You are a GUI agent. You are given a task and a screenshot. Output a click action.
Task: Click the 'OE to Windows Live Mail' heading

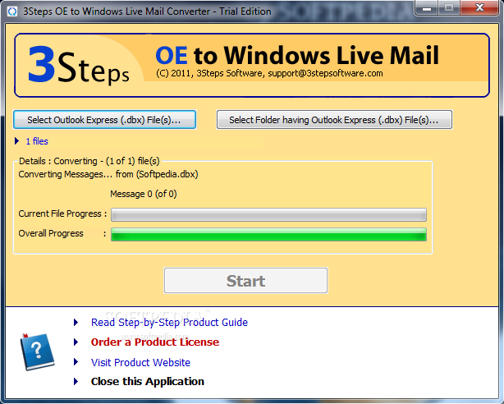297,55
